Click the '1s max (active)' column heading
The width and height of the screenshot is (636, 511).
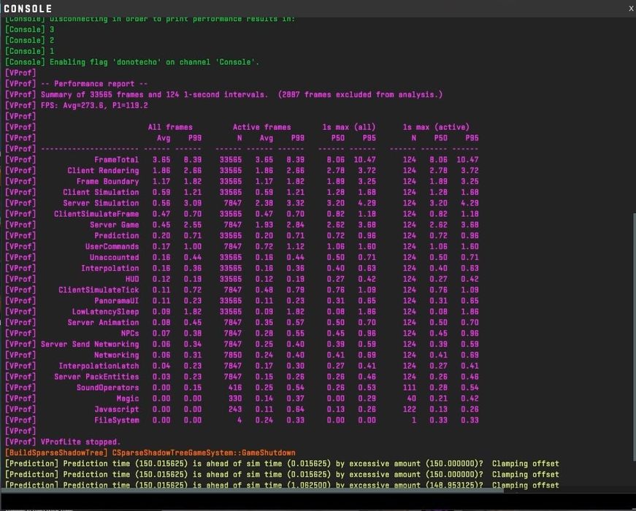(x=436, y=127)
